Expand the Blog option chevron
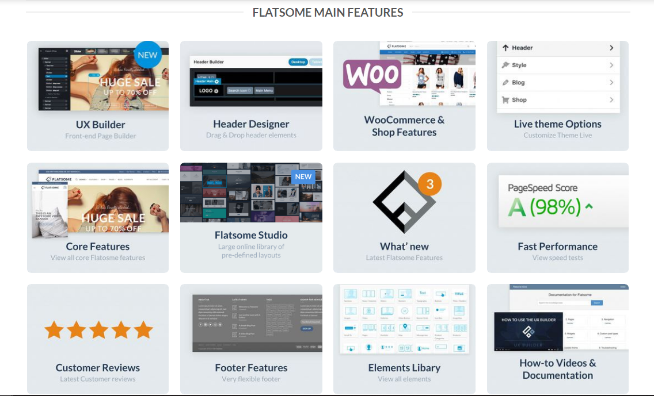This screenshot has height=396, width=654. [611, 82]
